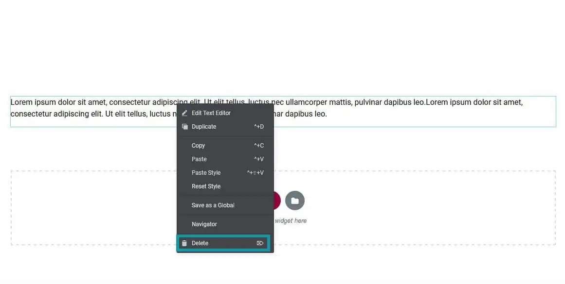Click the red add section circle button
This screenshot has width=565, height=284.
click(x=277, y=200)
